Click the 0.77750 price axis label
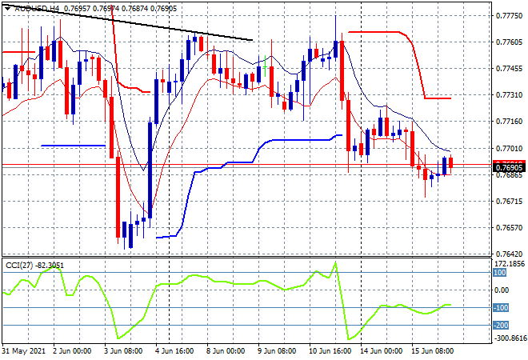528x360 pixels. tap(509, 16)
